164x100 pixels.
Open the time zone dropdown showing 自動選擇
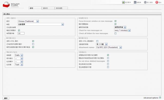pos(41,24)
